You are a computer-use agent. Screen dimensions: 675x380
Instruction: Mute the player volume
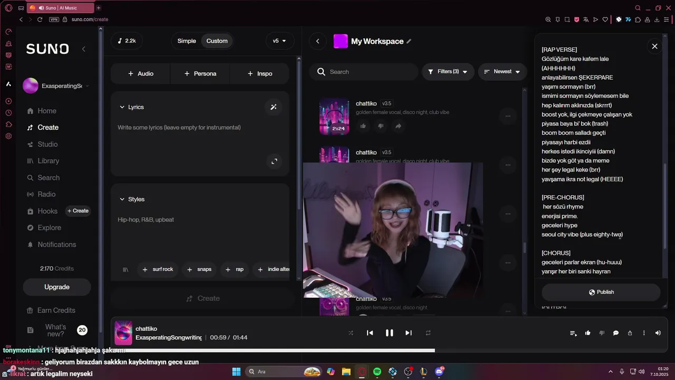coord(658,333)
